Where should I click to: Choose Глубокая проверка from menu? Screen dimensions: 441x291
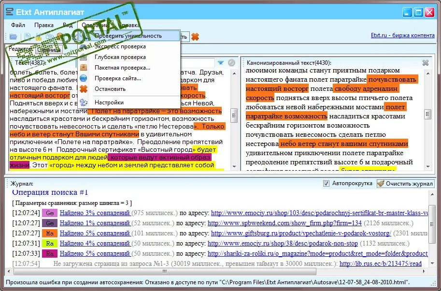point(129,57)
